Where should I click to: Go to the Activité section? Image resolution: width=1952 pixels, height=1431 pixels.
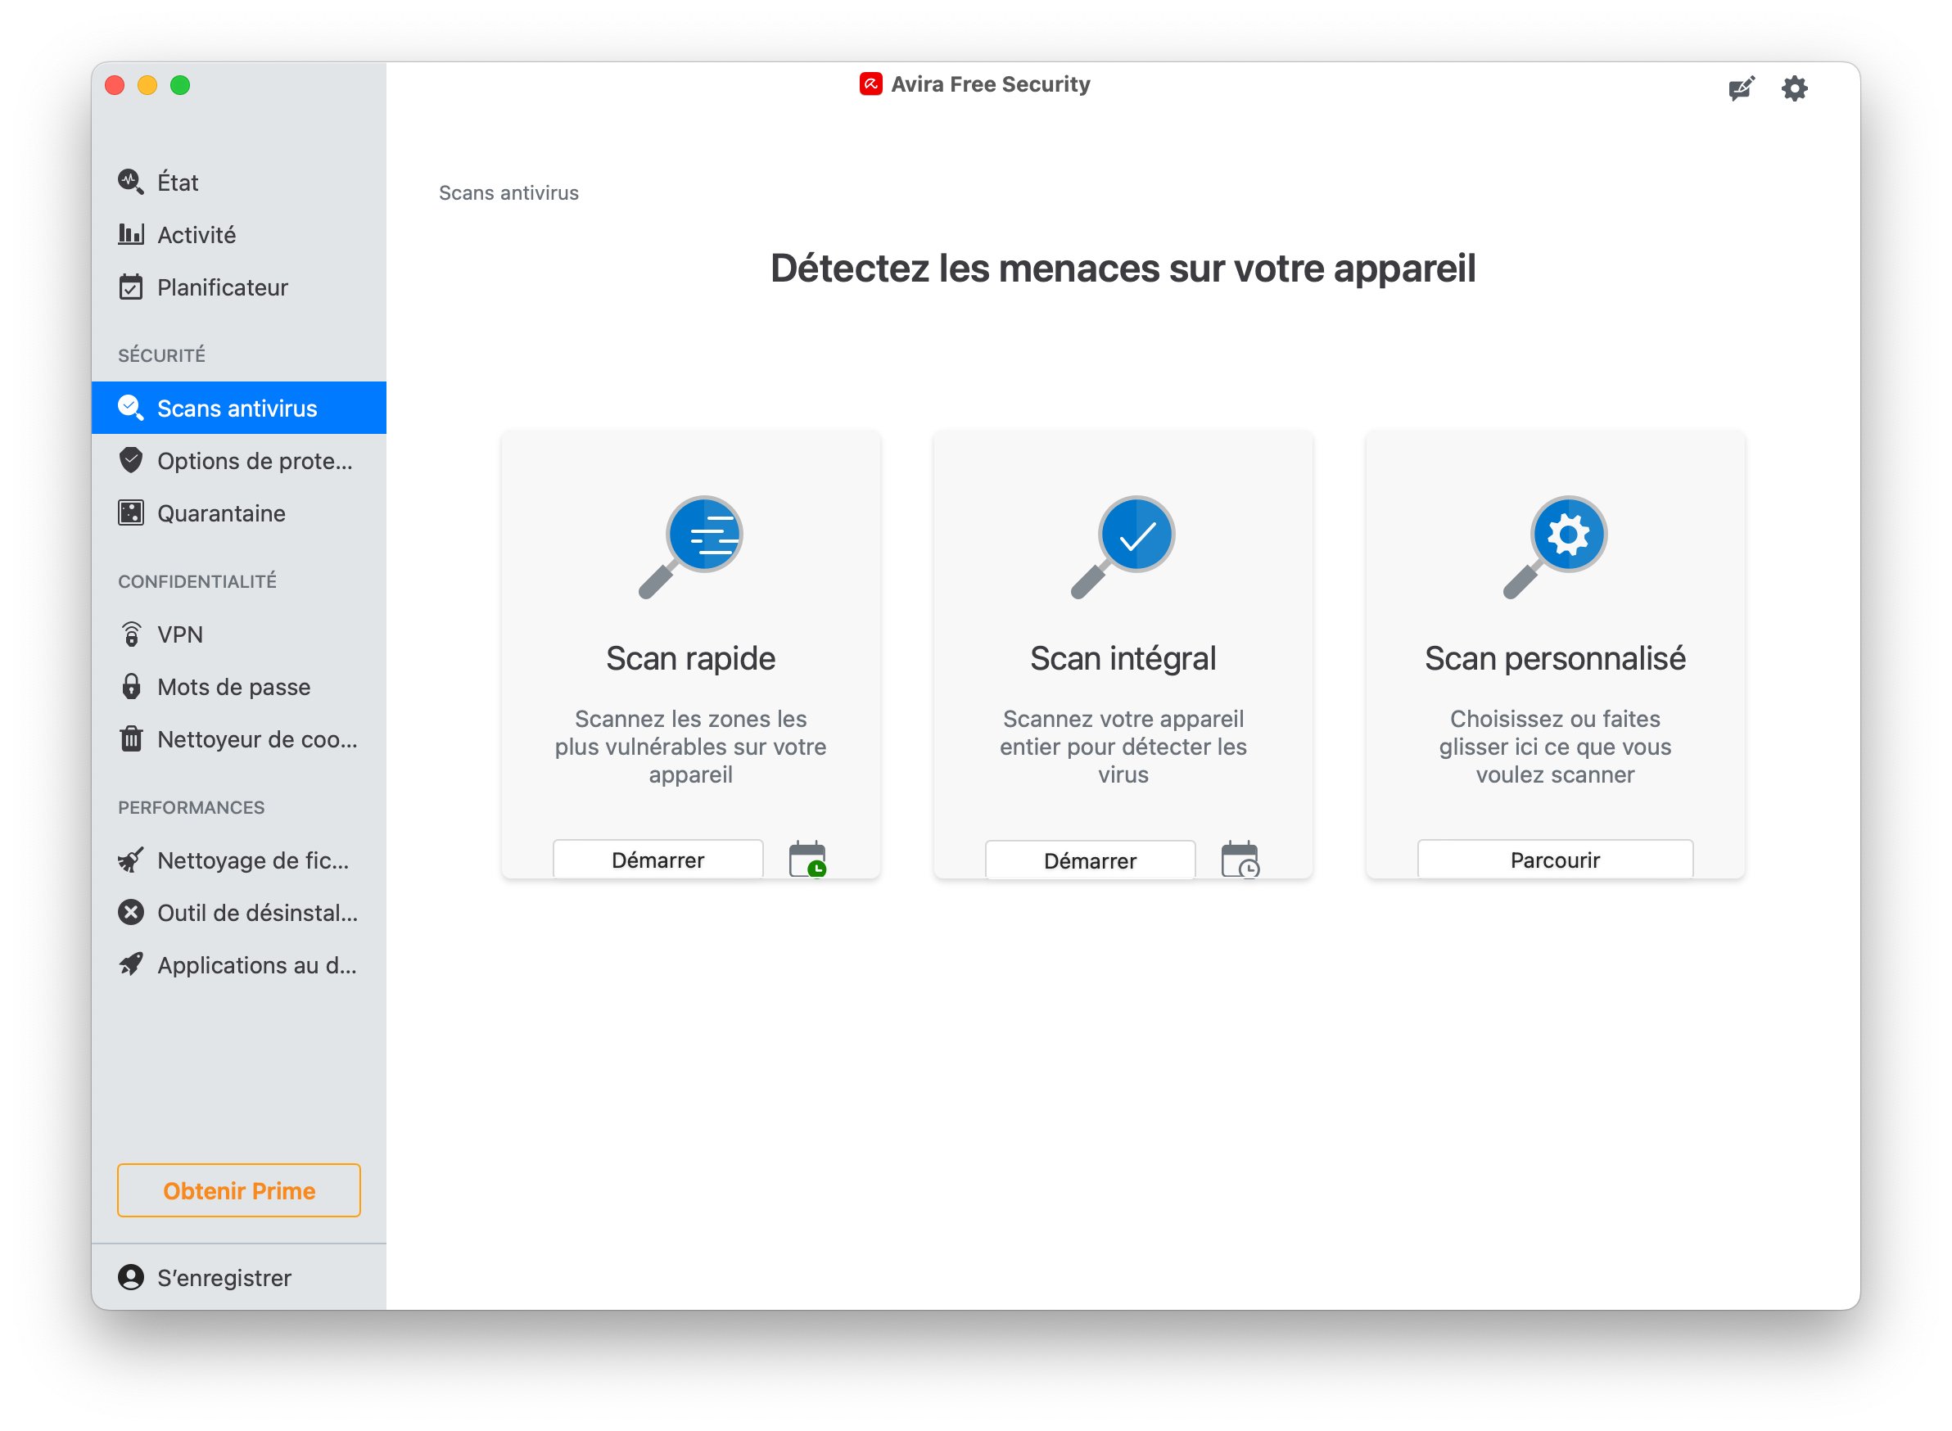[x=239, y=235]
